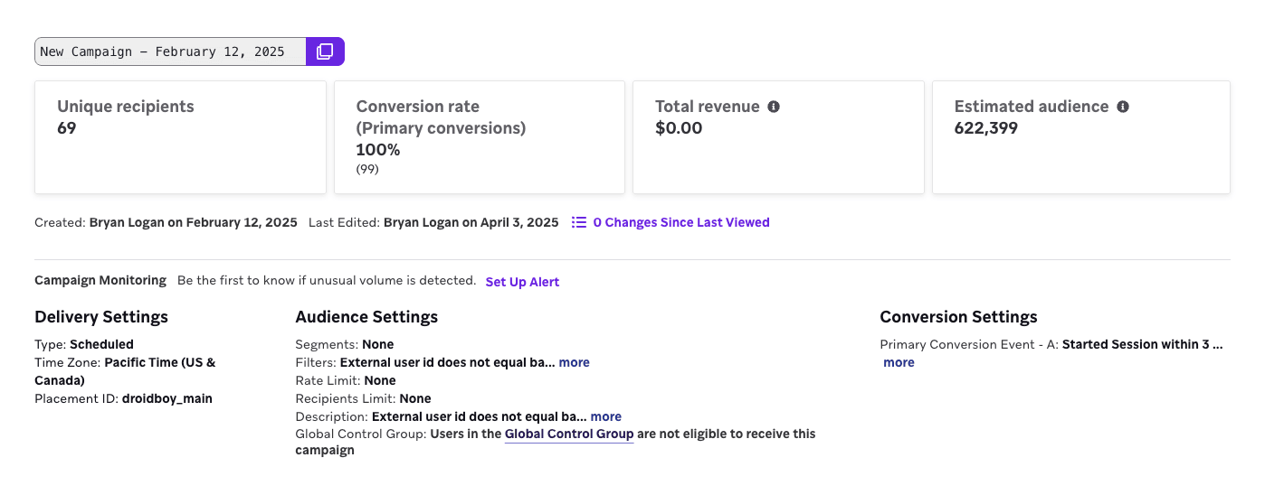Screen dimensions: 1265x495
Task: Select the Unique recipients card
Action: point(180,137)
